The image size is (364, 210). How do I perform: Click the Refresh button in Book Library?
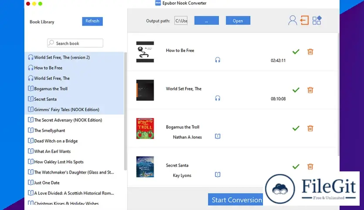pyautogui.click(x=92, y=21)
